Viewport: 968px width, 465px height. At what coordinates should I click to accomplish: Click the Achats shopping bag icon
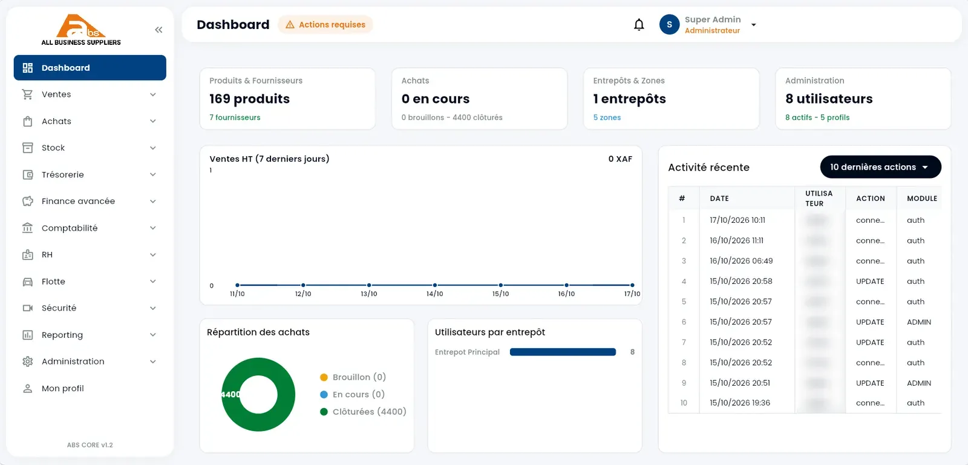(x=27, y=121)
